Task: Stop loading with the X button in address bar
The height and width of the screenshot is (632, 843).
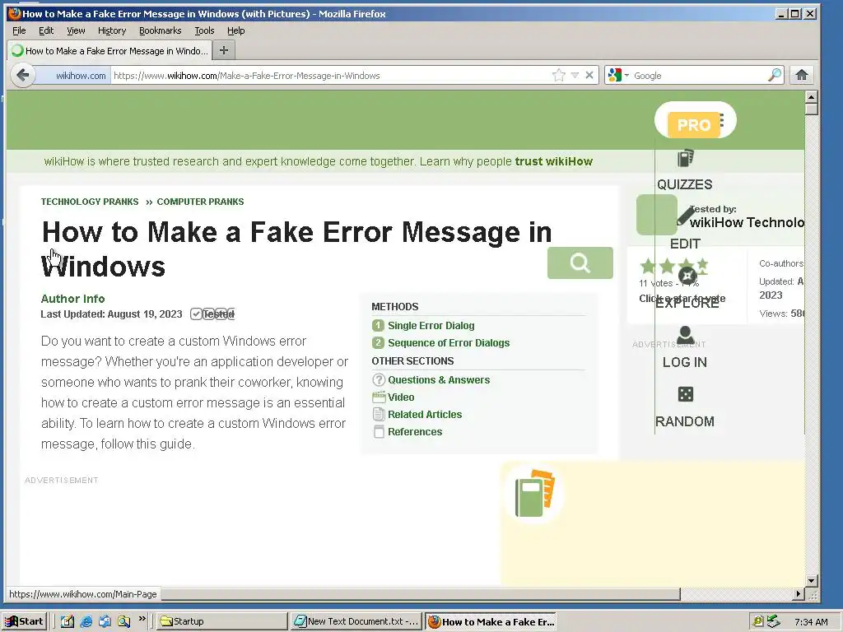Action: [x=589, y=75]
